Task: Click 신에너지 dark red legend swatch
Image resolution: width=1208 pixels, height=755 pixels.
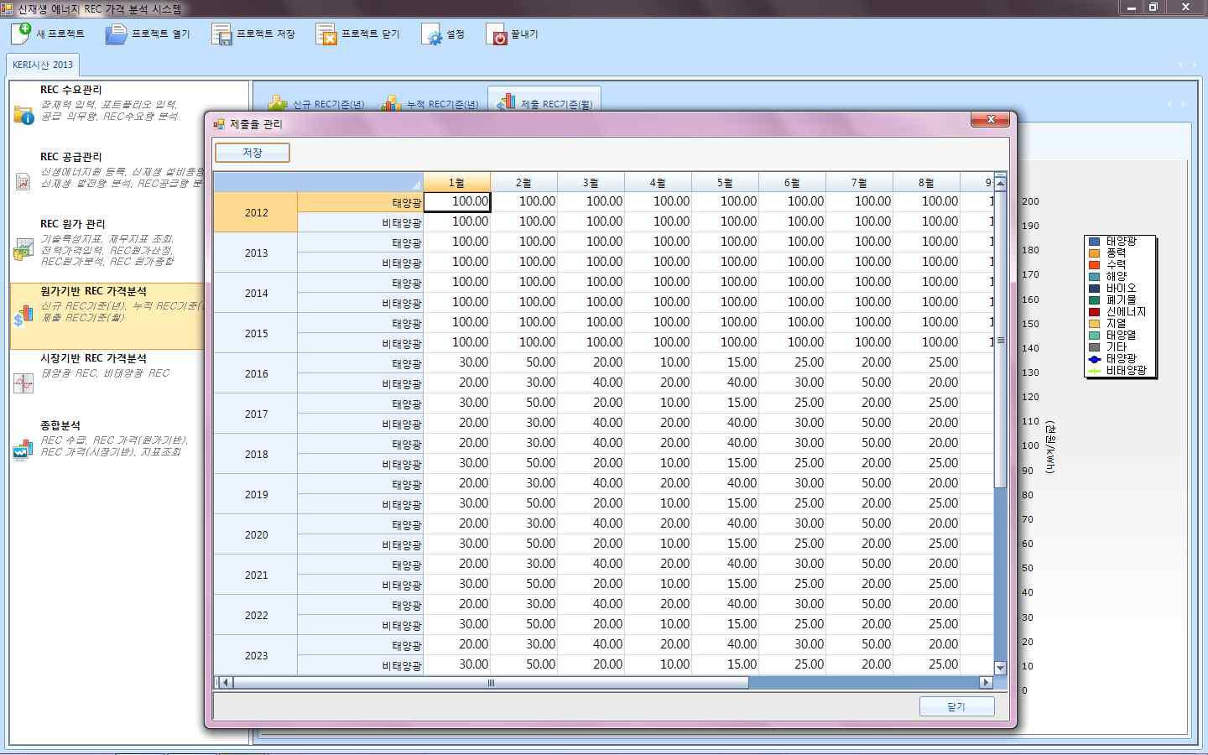Action: tap(1094, 311)
